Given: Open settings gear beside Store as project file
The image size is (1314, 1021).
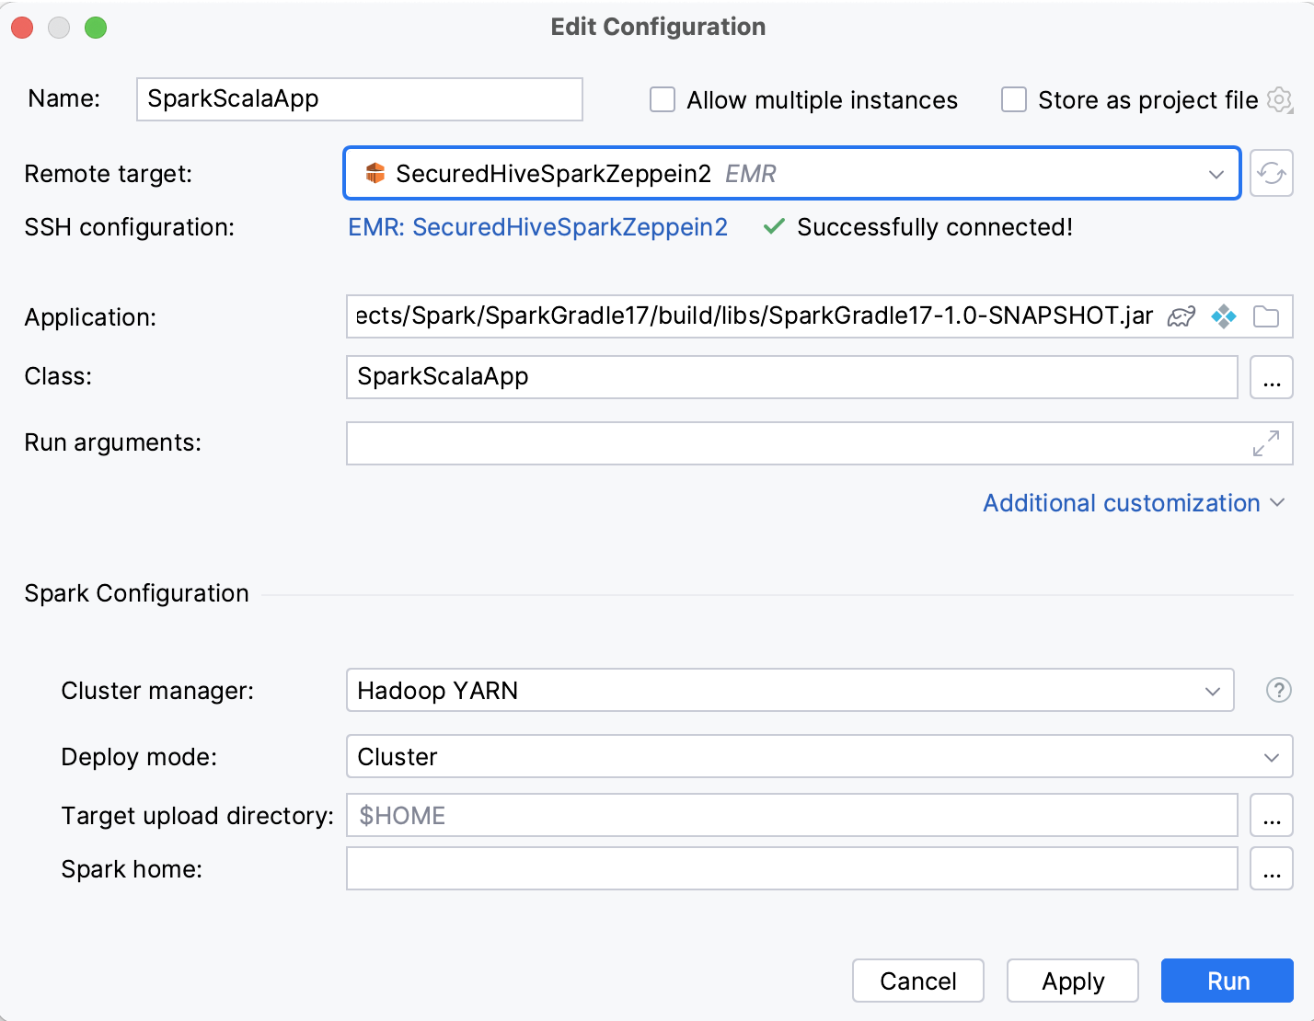Looking at the screenshot, I should point(1279,101).
